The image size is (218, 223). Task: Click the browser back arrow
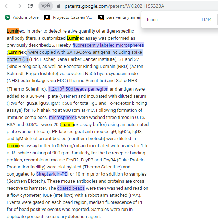[x=7, y=6]
